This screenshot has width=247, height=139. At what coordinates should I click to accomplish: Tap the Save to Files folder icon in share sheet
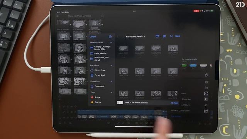click(206, 88)
